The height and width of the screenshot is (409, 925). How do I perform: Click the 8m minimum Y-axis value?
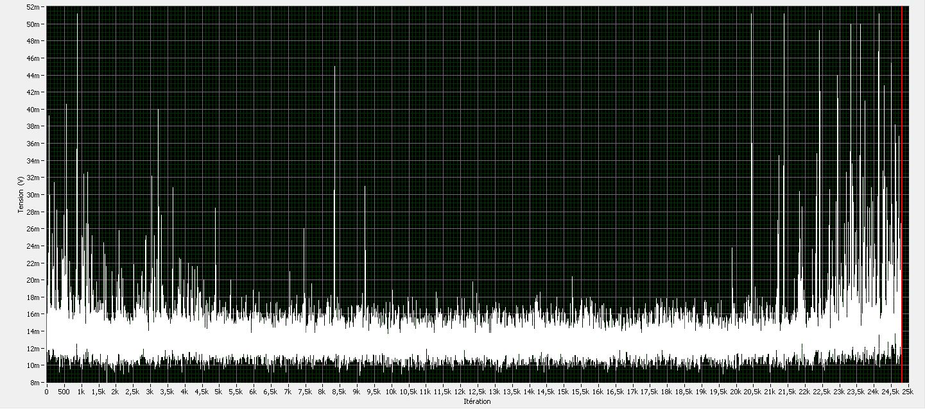pos(37,382)
